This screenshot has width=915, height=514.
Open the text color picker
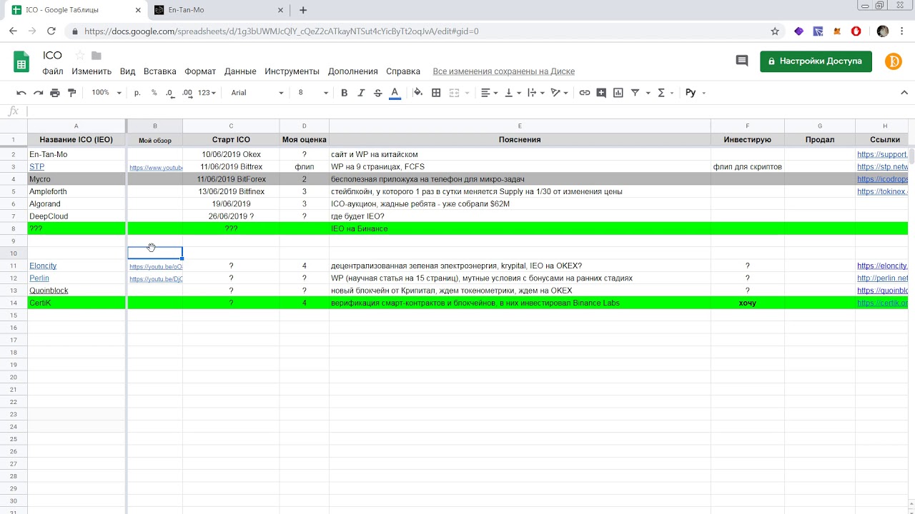coord(395,93)
